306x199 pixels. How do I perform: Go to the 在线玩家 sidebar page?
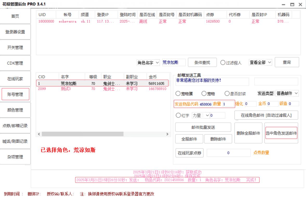(15, 79)
